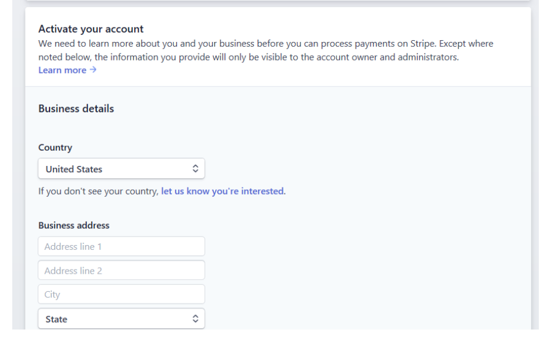This screenshot has width=547, height=340.
Task: Open the State selection dropdown
Action: [121, 318]
